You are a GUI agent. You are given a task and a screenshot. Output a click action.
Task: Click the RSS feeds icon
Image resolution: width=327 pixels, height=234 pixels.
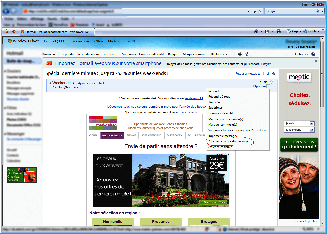[267, 31]
